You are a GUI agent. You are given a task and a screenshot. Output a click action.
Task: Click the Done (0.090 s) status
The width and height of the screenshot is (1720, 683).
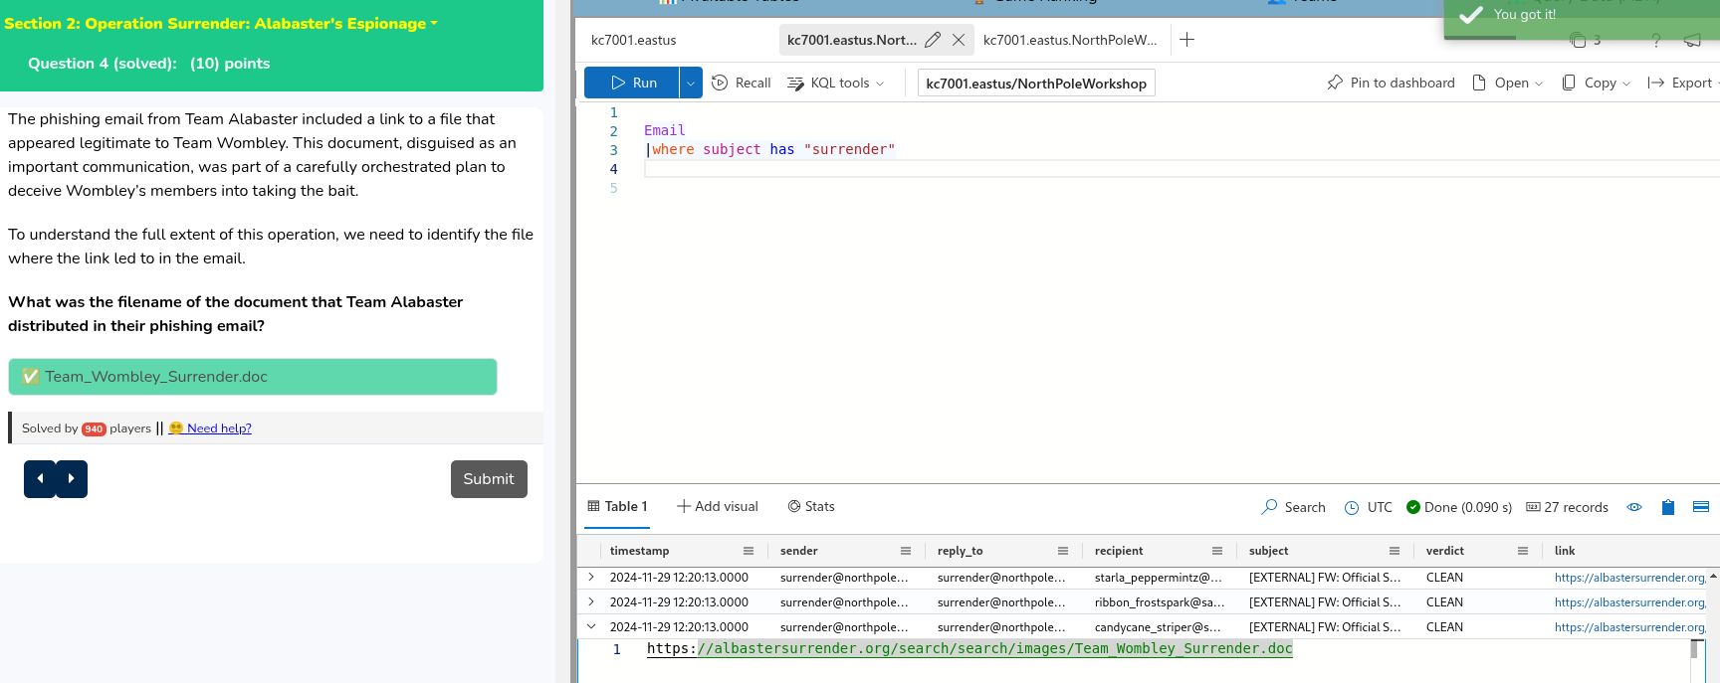tap(1459, 507)
